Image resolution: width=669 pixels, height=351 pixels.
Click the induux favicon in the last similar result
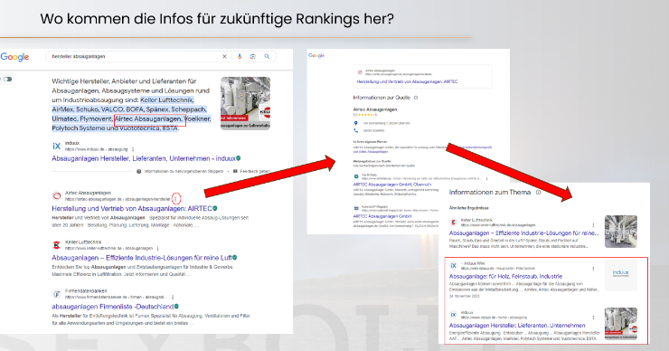tap(454, 315)
